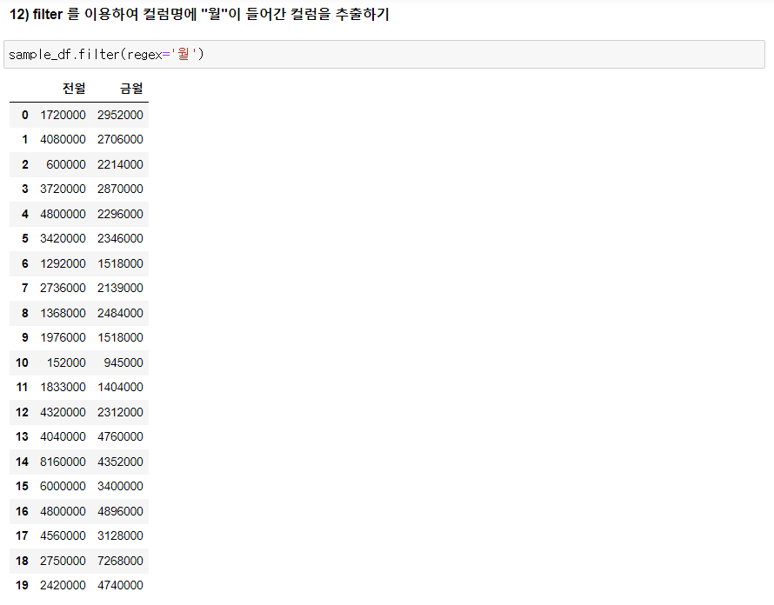
Task: Click value 4740000 in row 19
Action: point(120,586)
